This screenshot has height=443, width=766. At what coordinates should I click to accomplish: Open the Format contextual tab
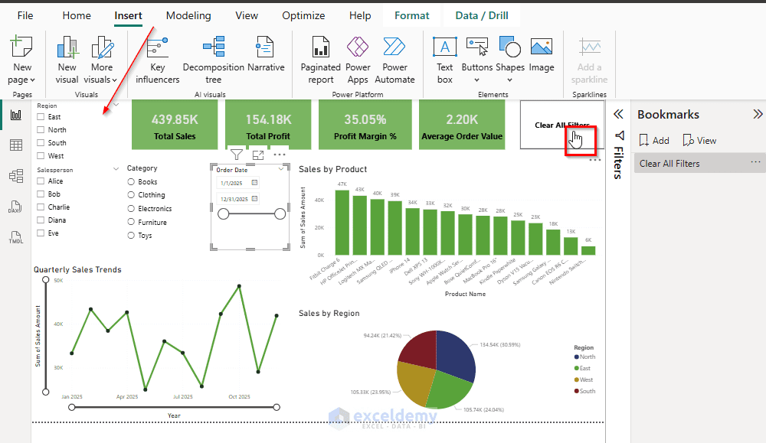click(x=412, y=15)
